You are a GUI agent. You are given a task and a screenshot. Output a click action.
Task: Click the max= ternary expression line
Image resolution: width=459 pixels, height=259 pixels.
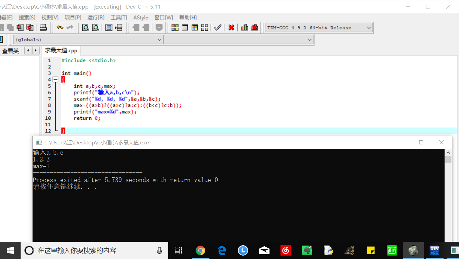click(127, 105)
